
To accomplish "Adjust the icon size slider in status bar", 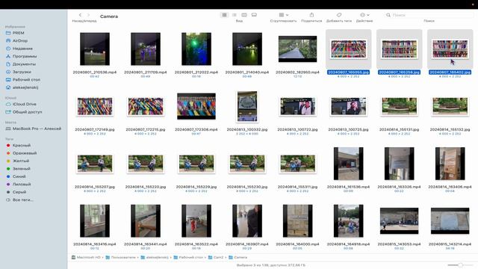I will click(461, 265).
